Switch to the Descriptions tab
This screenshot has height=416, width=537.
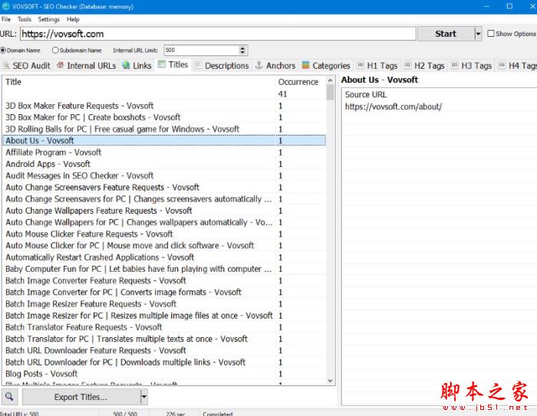(222, 65)
